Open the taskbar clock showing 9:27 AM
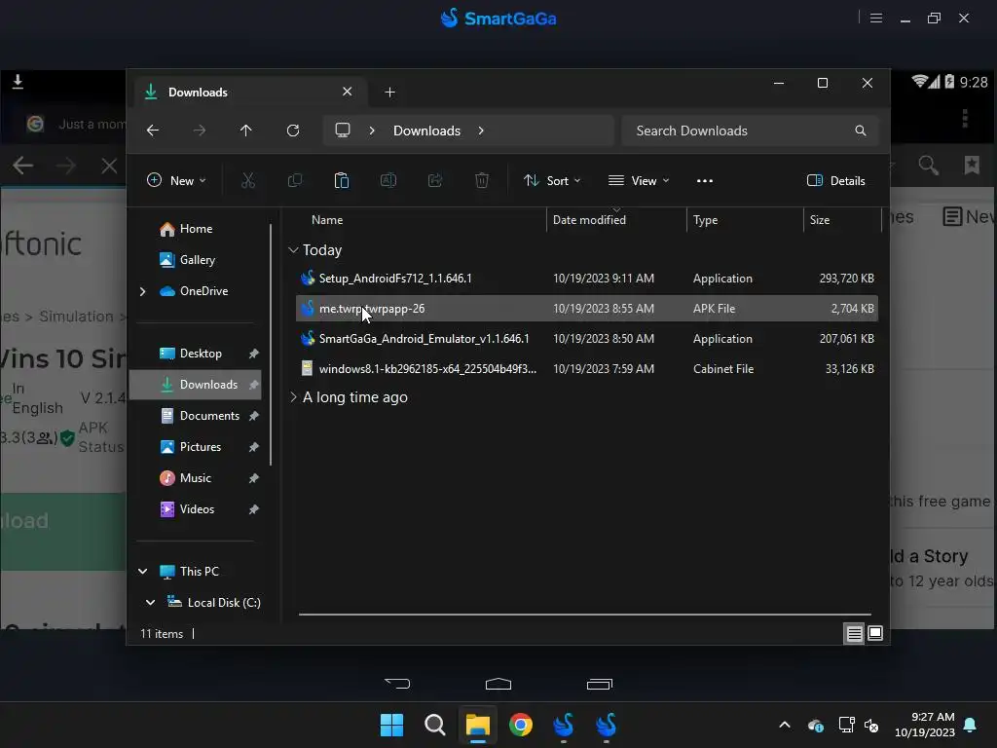Screen dimensions: 997x748 click(x=925, y=725)
